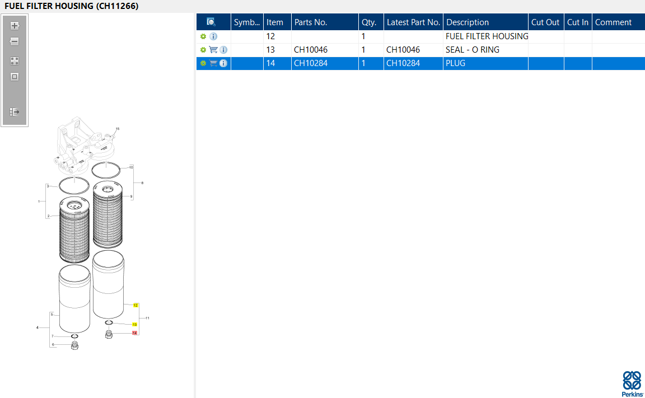Sort by Item column header
This screenshot has width=645, height=398.
click(277, 22)
